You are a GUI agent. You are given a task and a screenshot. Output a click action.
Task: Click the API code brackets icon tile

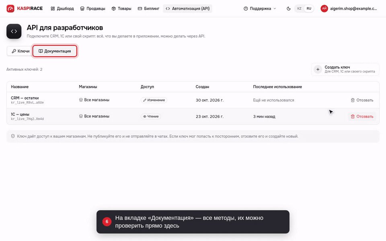click(x=14, y=31)
